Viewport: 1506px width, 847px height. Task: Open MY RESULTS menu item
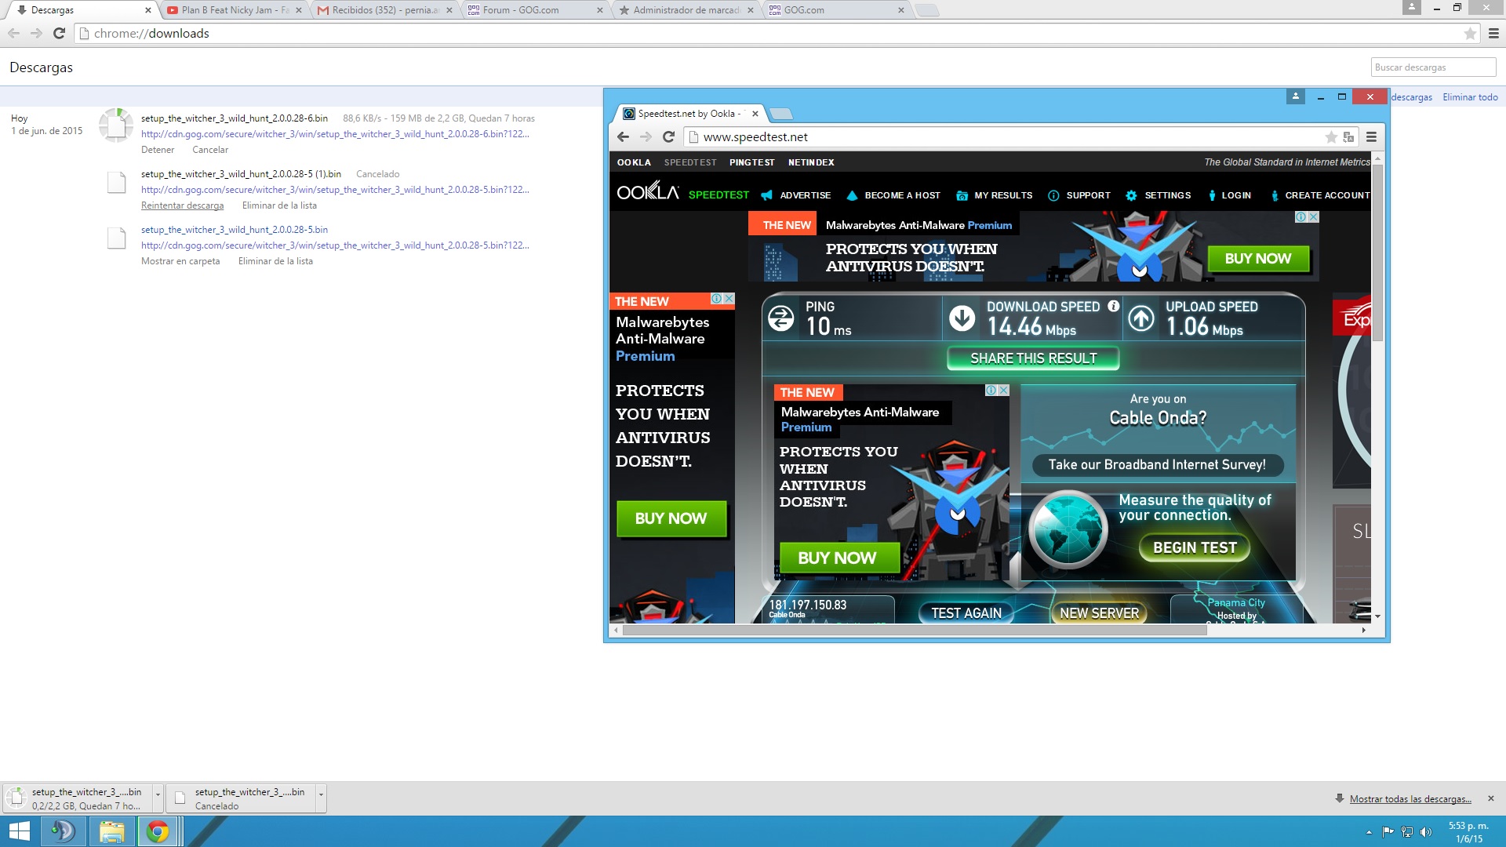(994, 195)
